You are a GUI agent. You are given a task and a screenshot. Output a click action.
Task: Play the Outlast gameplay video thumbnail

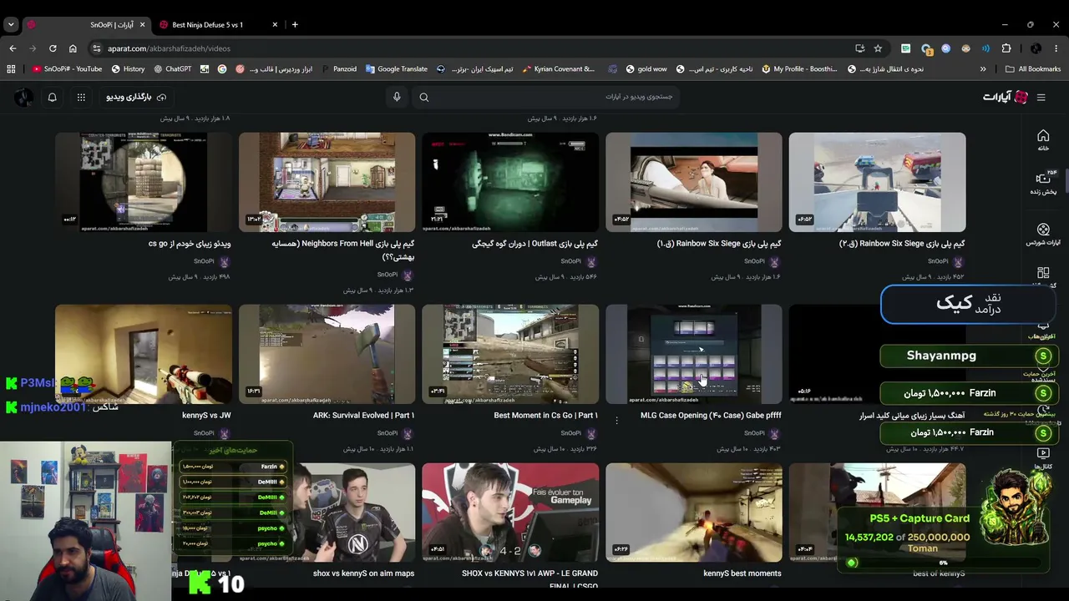510,182
